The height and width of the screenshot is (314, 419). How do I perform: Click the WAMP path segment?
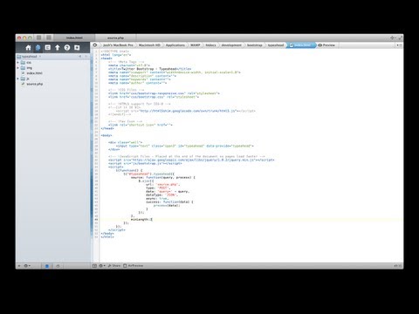[x=196, y=45]
